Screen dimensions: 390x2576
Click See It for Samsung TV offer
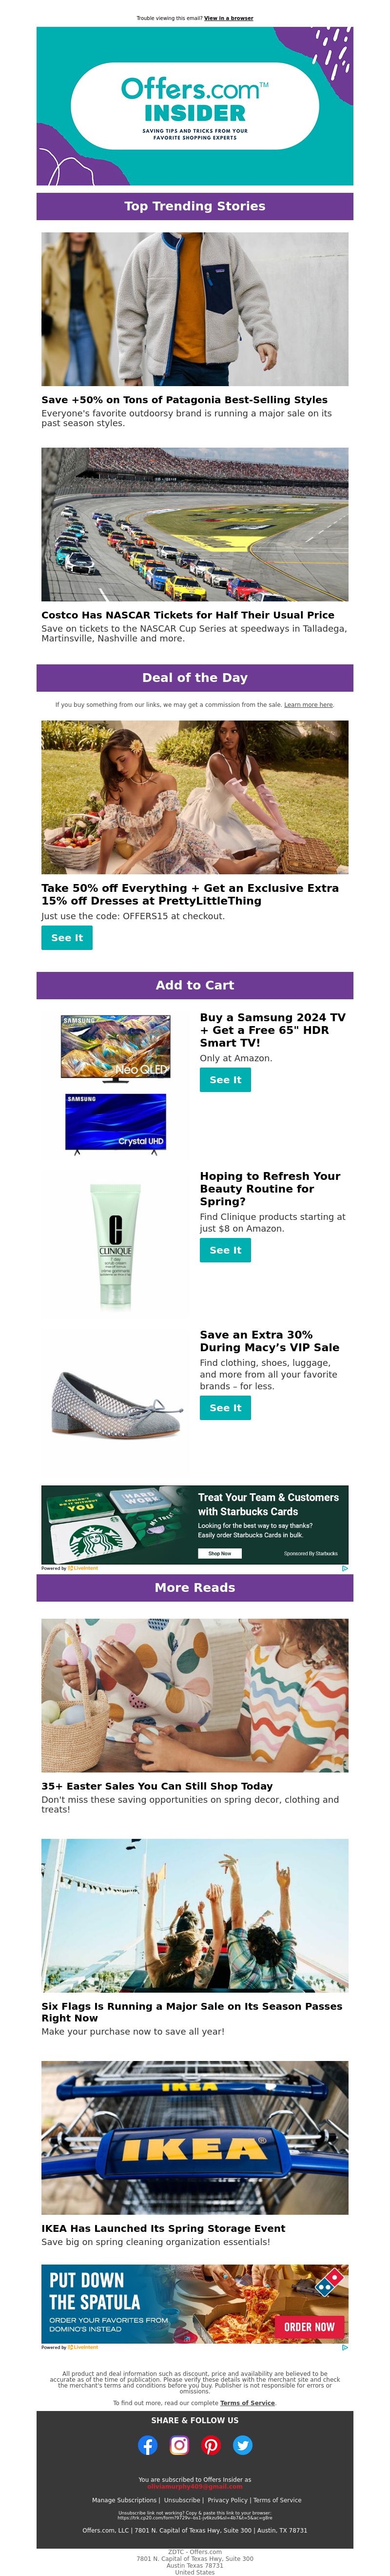225,1079
